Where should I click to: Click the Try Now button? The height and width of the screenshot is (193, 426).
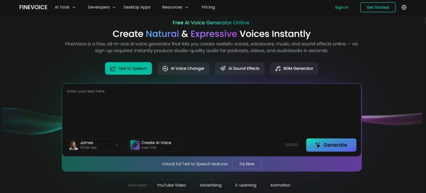247,164
